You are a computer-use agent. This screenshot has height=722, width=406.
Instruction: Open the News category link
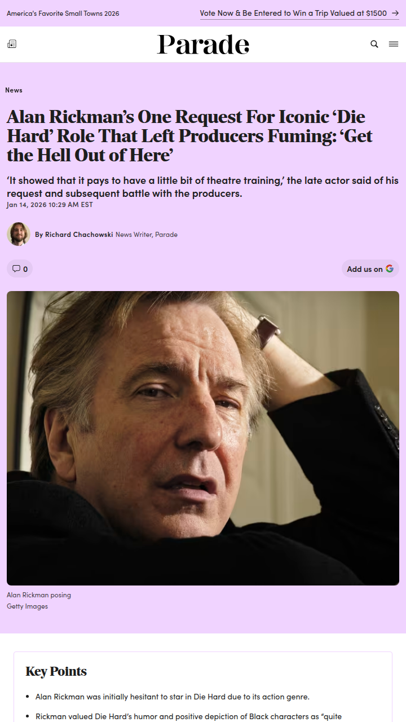click(14, 90)
